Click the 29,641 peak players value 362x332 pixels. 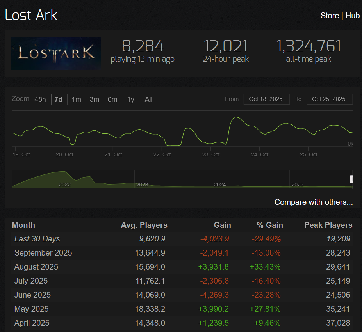point(338,267)
